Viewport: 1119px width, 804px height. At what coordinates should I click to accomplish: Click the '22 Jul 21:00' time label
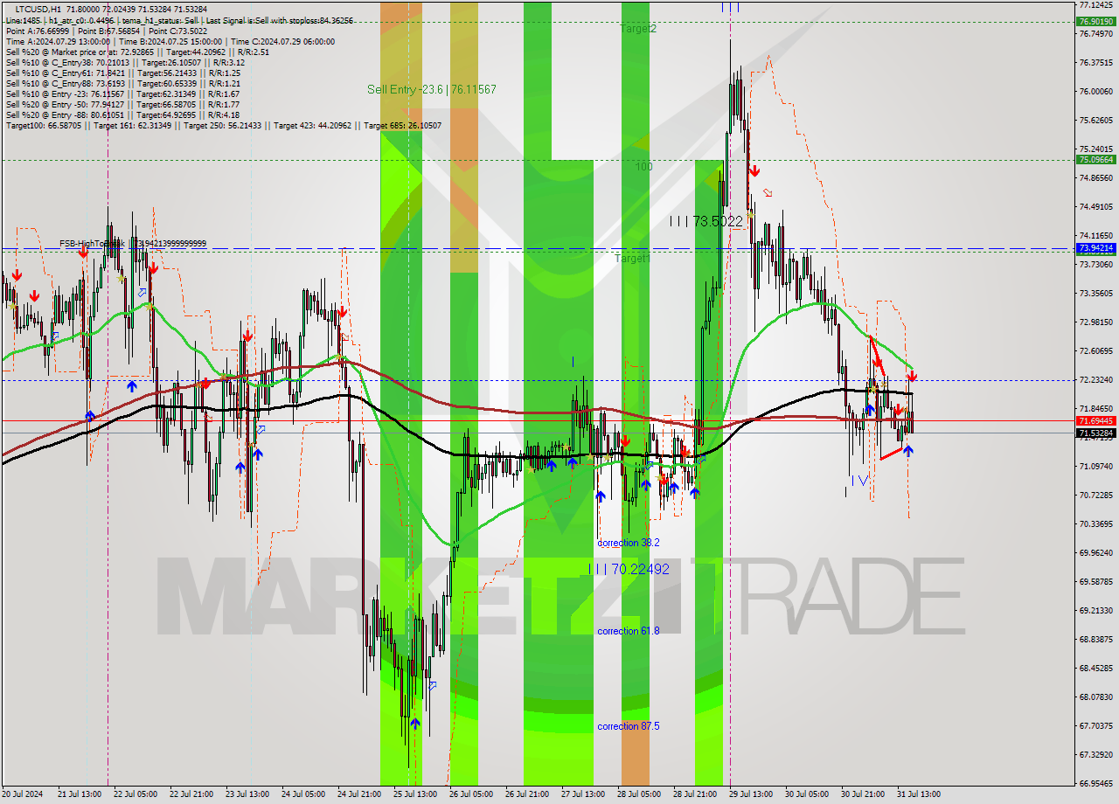191,794
